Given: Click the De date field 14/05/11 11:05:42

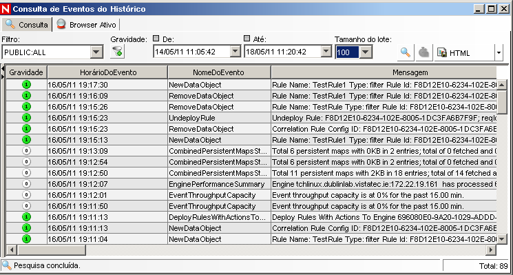Looking at the screenshot, I should (191, 52).
